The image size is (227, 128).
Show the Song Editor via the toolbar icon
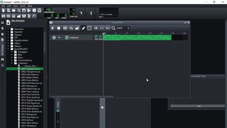click(3, 16)
